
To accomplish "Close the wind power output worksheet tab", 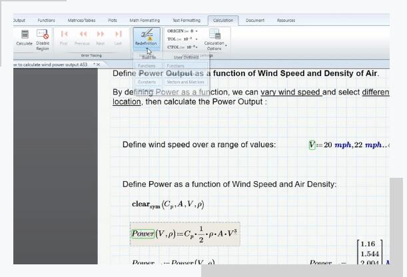I will click(x=98, y=65).
